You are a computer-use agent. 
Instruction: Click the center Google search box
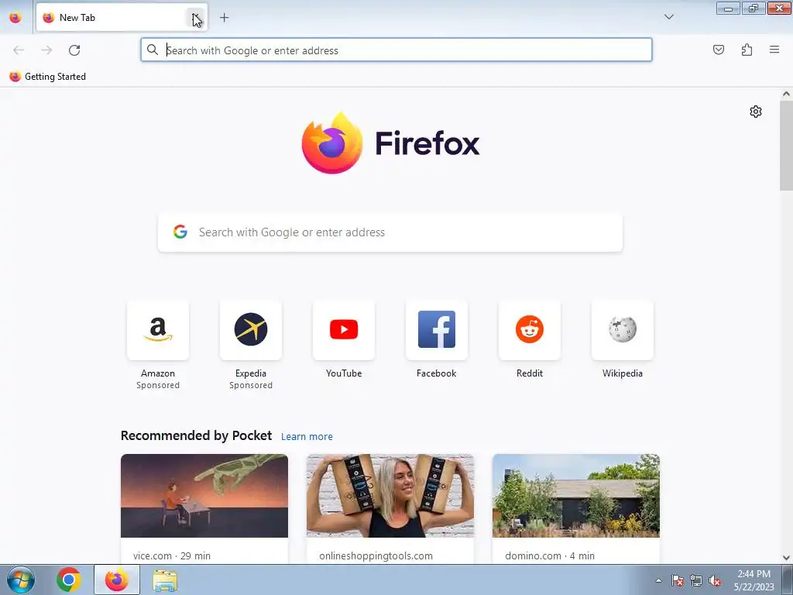[390, 232]
